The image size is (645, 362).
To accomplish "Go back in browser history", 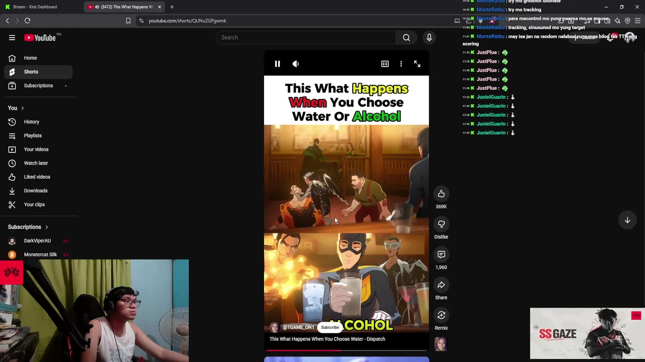I will pos(7,21).
